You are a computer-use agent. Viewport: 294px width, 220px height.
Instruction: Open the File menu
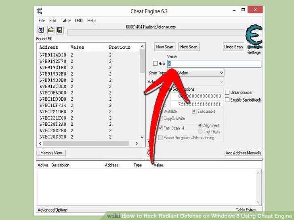[42, 21]
